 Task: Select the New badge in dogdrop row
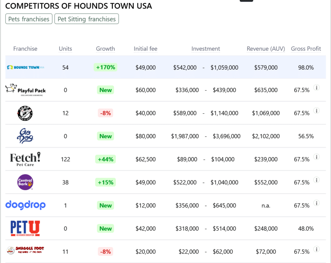(105, 205)
